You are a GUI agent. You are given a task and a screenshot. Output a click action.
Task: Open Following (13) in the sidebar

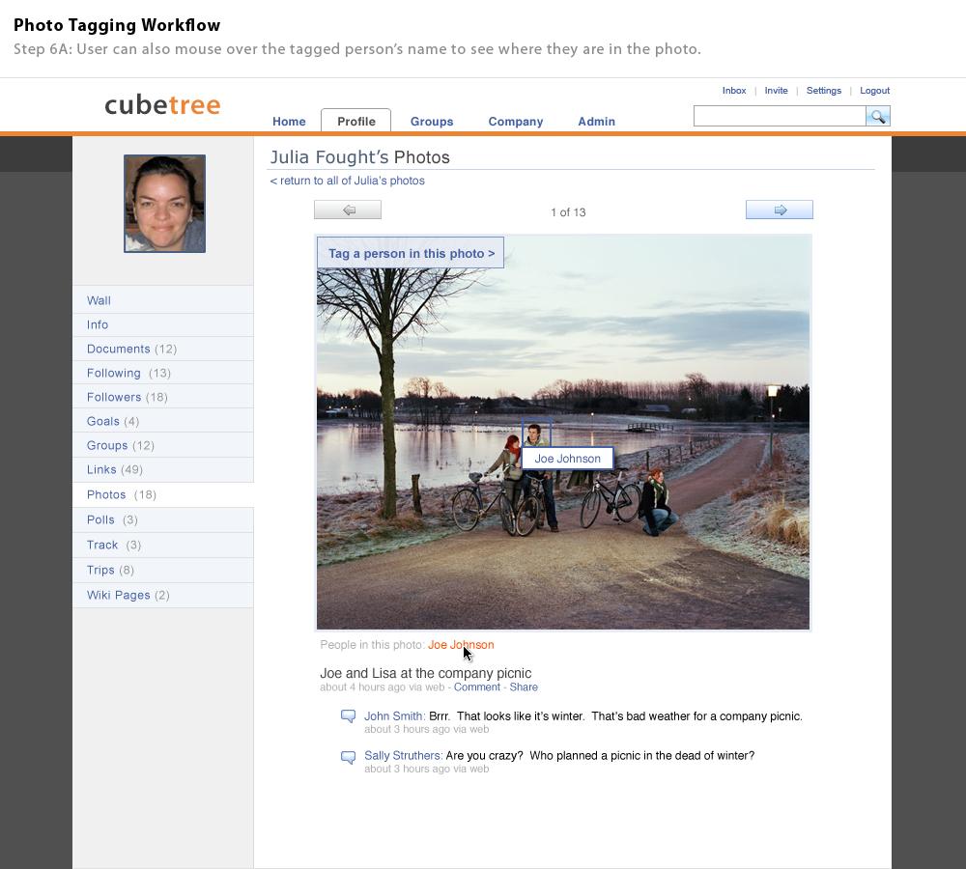(162, 373)
